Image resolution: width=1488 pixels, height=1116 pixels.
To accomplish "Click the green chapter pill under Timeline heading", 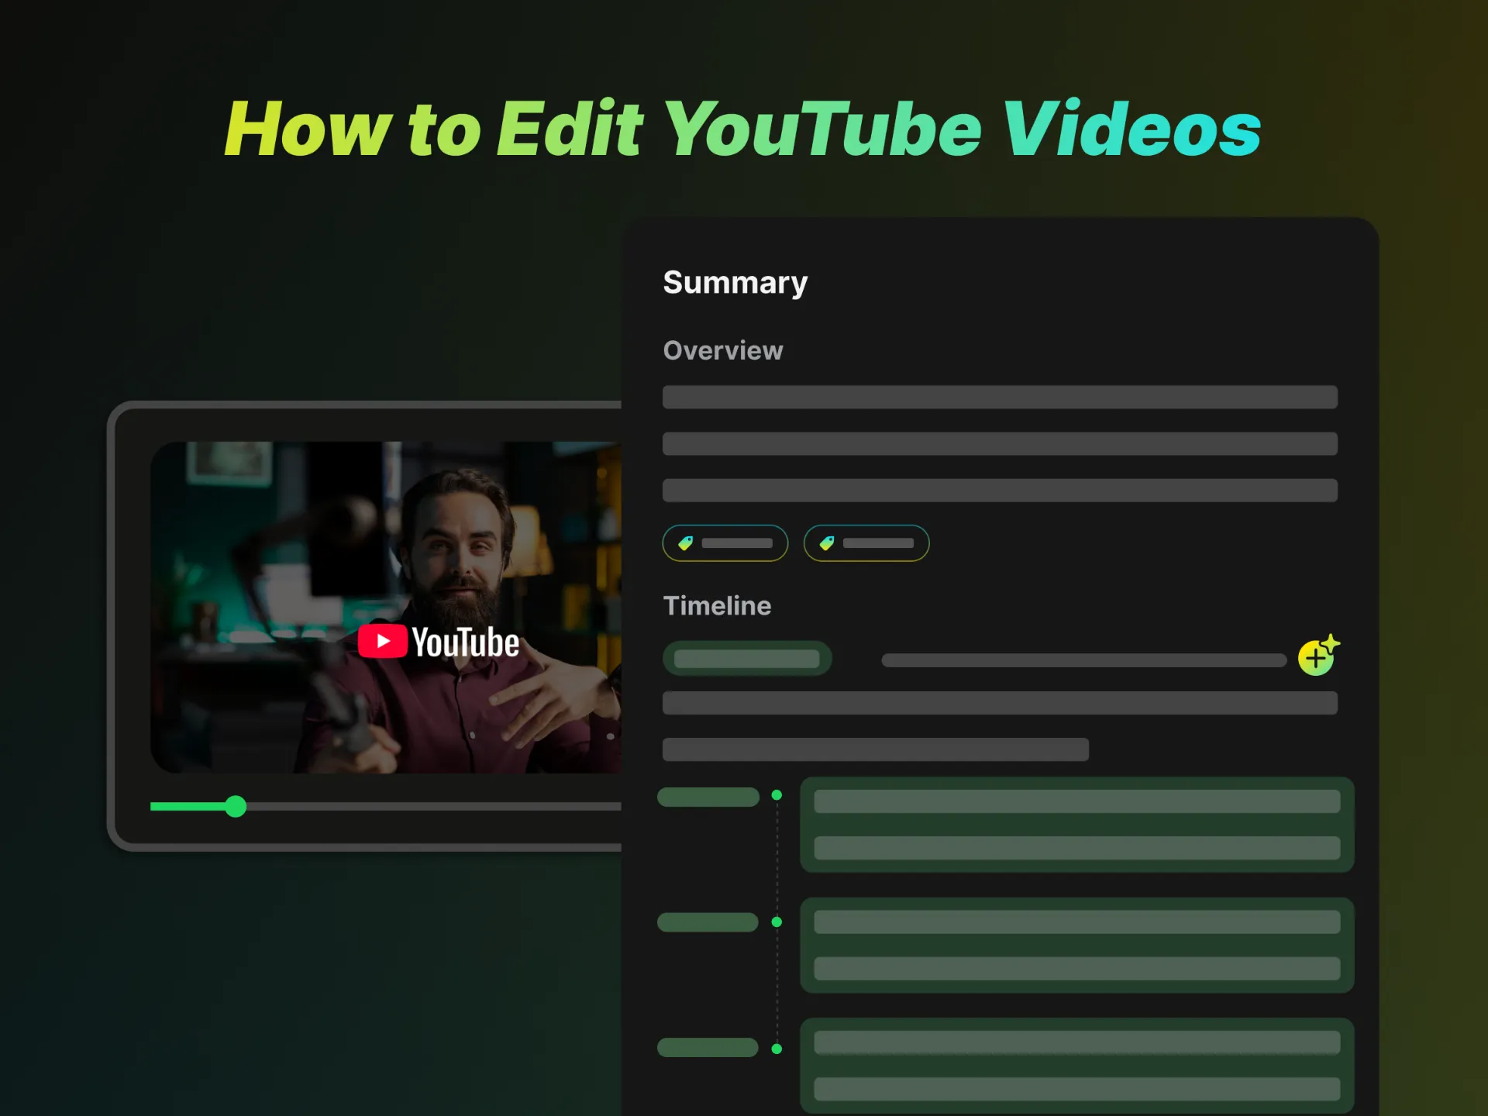I will tap(746, 657).
